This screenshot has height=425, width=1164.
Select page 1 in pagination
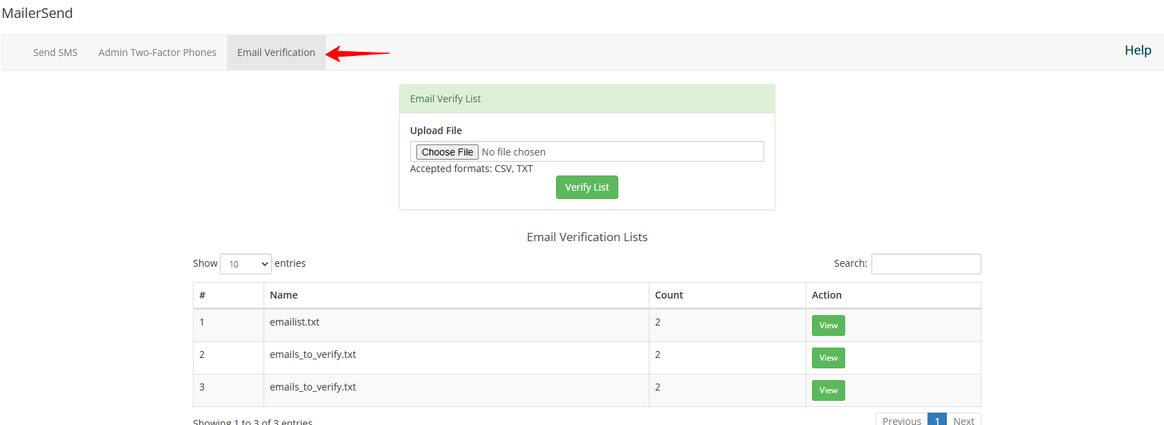937,420
